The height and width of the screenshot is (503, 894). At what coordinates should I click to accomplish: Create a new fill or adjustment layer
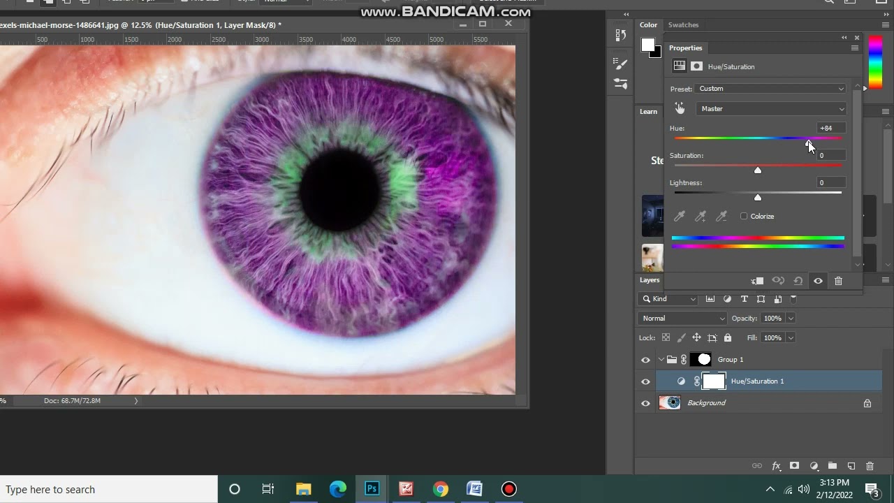814,466
